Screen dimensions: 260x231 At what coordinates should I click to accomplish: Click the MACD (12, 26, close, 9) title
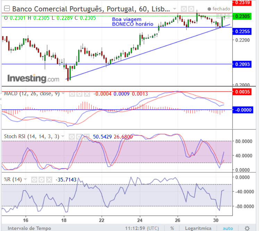(32, 94)
